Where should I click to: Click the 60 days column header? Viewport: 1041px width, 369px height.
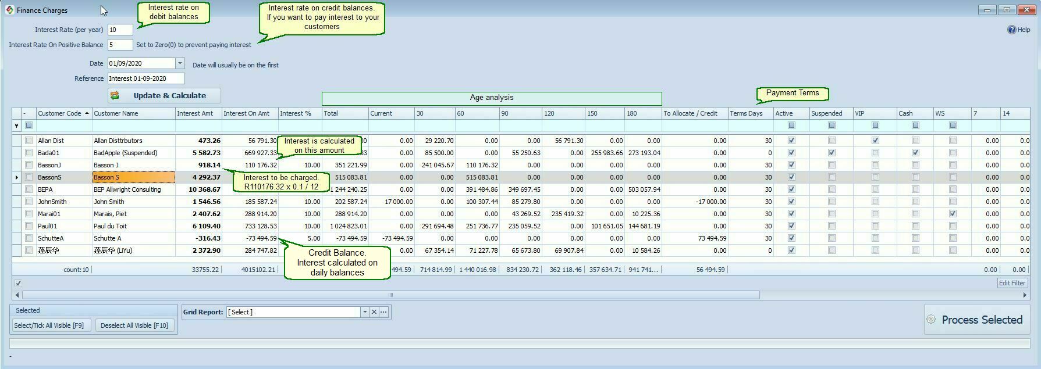point(477,113)
